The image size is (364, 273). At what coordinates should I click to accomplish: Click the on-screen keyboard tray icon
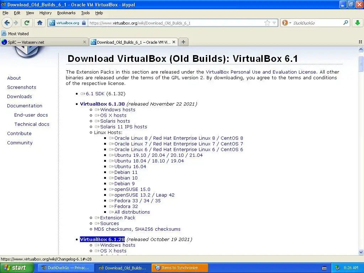pyautogui.click(x=324, y=268)
